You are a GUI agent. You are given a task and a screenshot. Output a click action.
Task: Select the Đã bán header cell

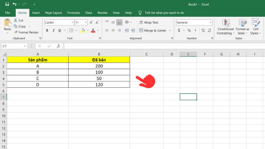(99, 60)
